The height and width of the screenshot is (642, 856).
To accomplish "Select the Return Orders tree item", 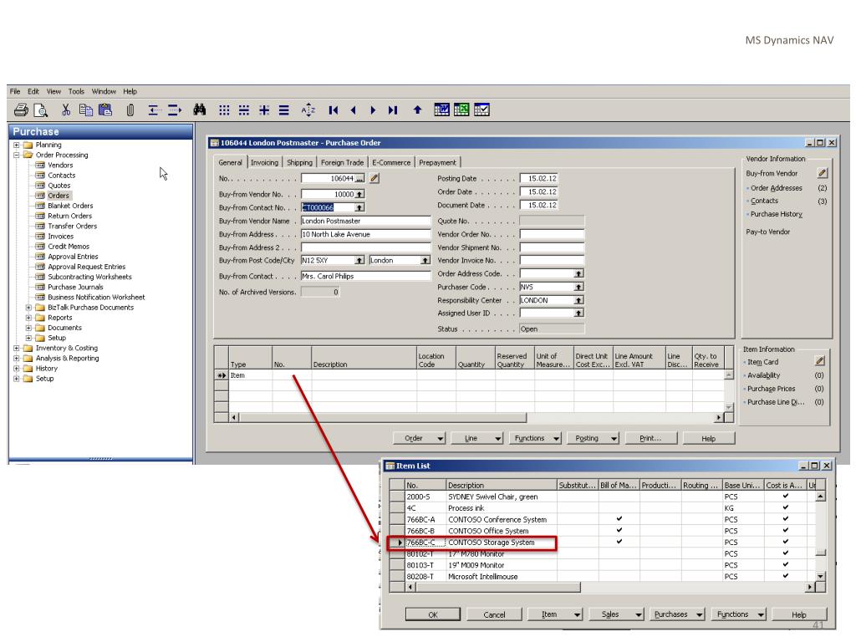I will coord(69,216).
